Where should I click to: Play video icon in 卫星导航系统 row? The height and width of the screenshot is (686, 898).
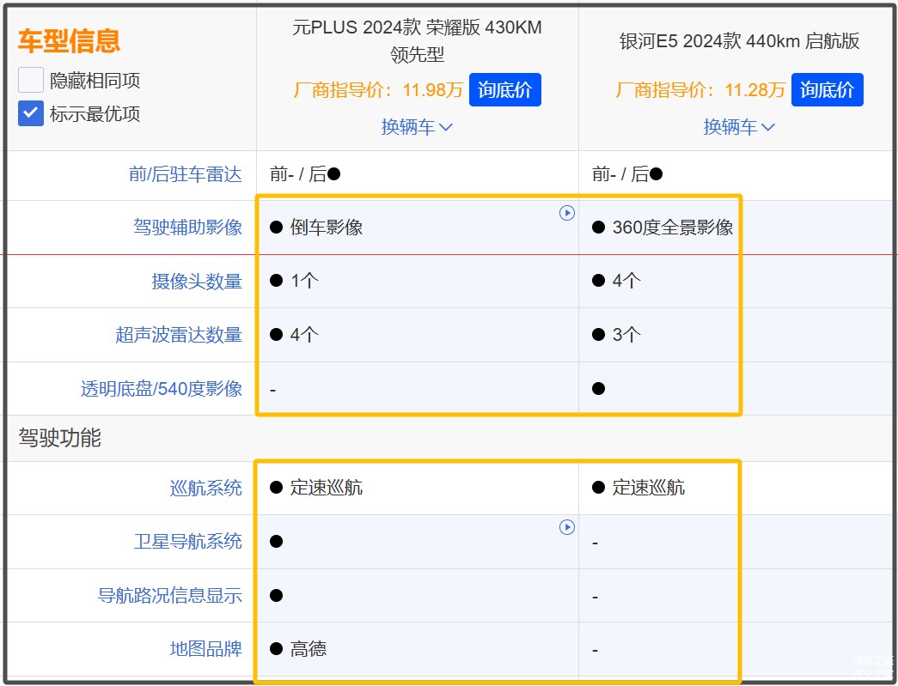[x=567, y=527]
